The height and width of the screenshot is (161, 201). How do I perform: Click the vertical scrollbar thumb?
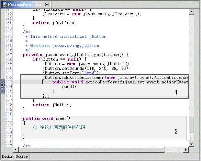point(192,125)
